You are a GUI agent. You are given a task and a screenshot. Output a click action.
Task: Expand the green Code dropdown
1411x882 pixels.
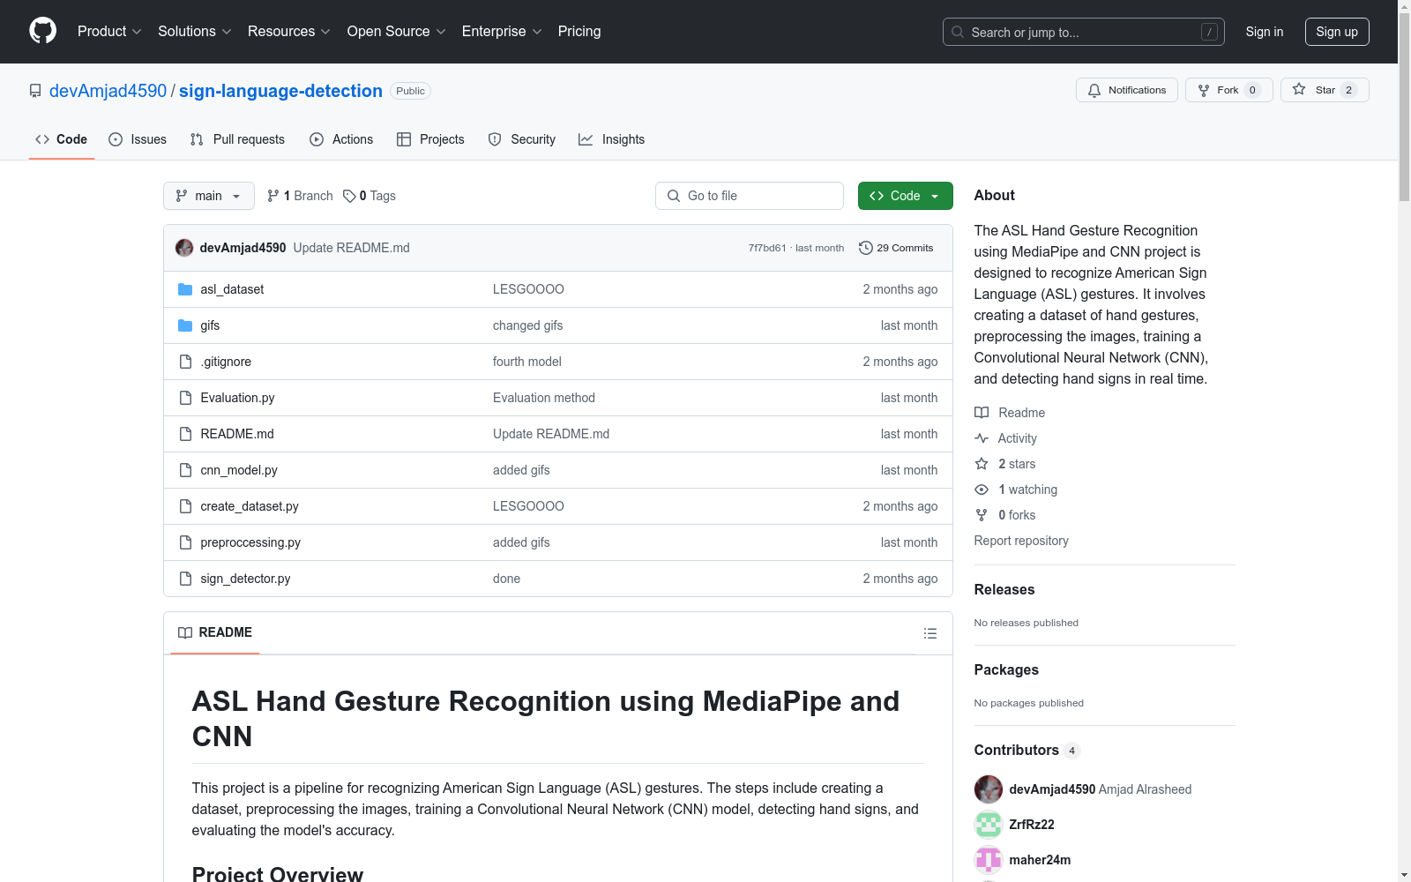[x=905, y=196]
